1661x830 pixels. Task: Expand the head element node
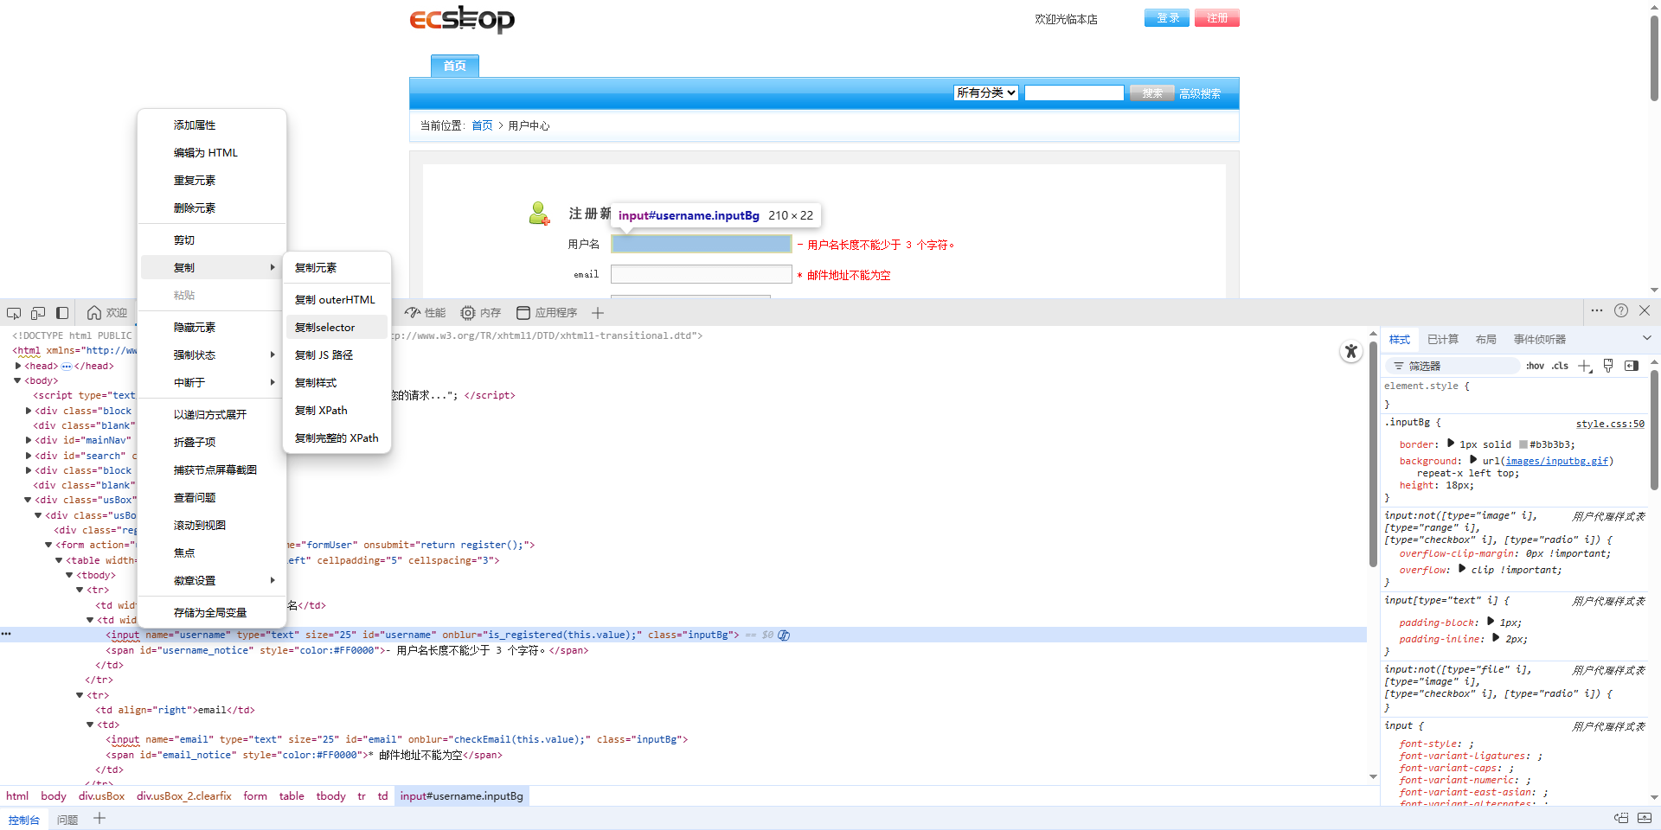[18, 366]
